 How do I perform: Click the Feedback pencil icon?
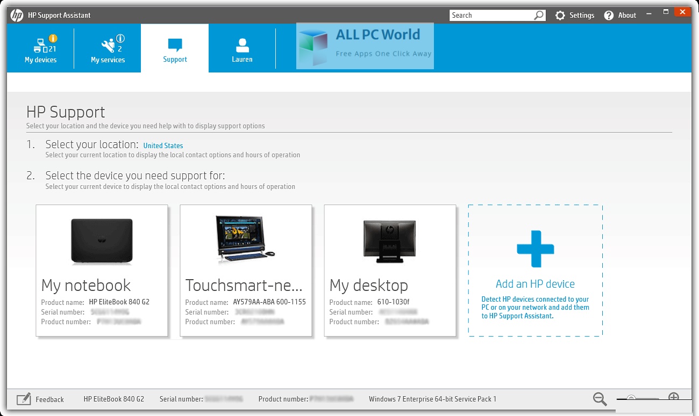pyautogui.click(x=24, y=399)
